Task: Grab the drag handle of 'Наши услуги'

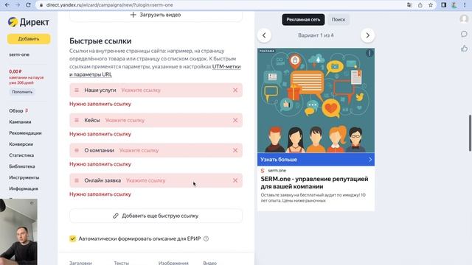Action: pyautogui.click(x=77, y=90)
